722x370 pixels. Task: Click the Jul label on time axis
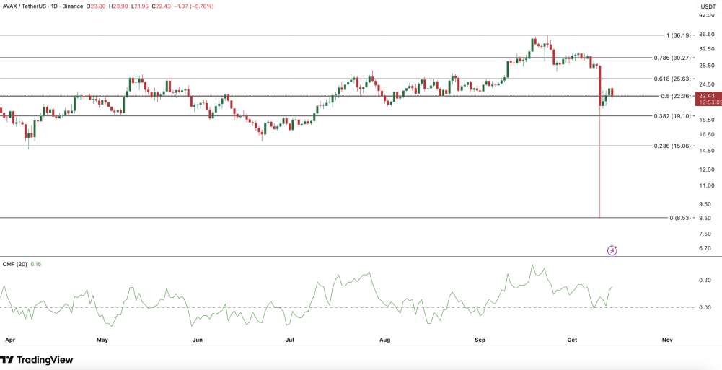pos(290,340)
